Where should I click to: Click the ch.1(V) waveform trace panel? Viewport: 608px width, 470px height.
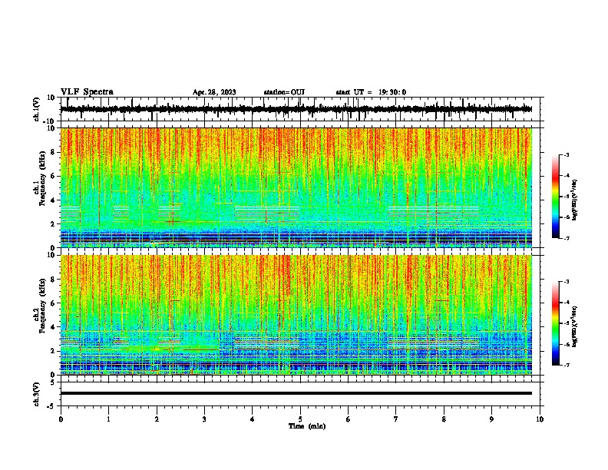(302, 109)
